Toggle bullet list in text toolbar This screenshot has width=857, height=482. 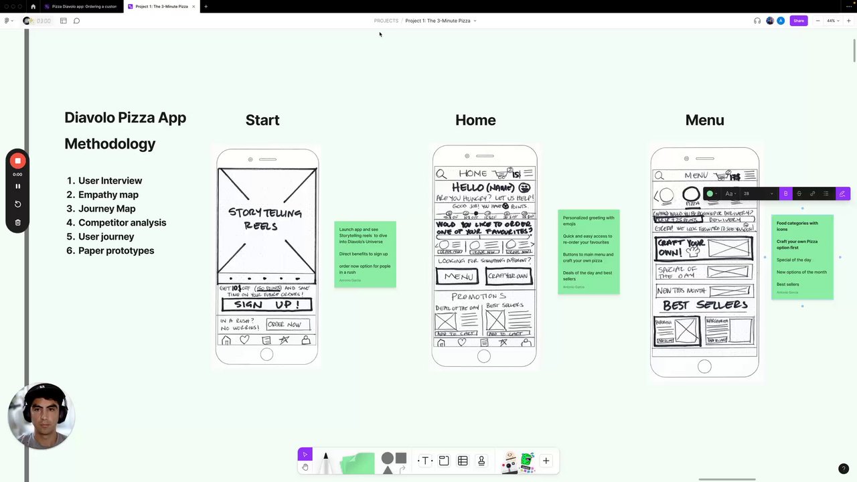[826, 193]
